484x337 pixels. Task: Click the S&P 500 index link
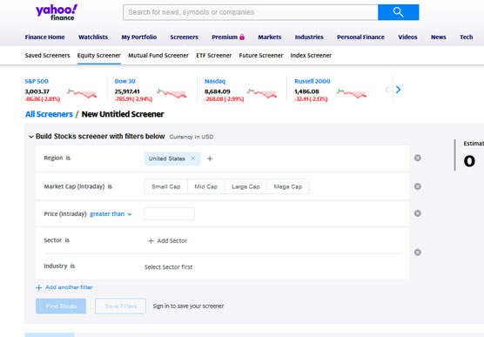37,81
